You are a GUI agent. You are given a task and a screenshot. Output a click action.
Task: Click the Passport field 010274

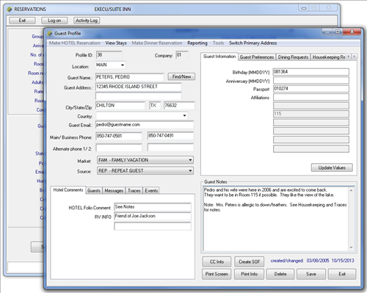pos(311,89)
